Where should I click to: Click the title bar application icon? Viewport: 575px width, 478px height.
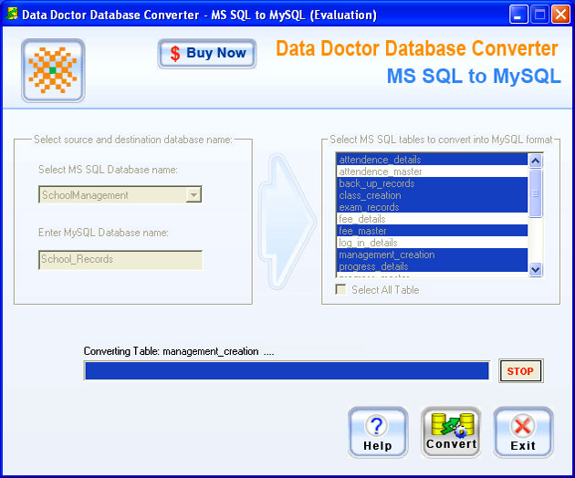coord(11,14)
